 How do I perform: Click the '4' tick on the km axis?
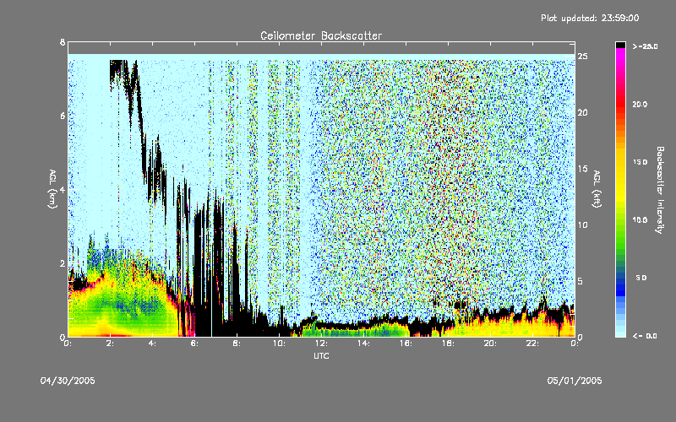coord(63,189)
